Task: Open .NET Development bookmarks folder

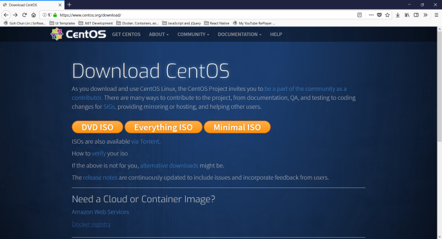Action: pyautogui.click(x=95, y=23)
